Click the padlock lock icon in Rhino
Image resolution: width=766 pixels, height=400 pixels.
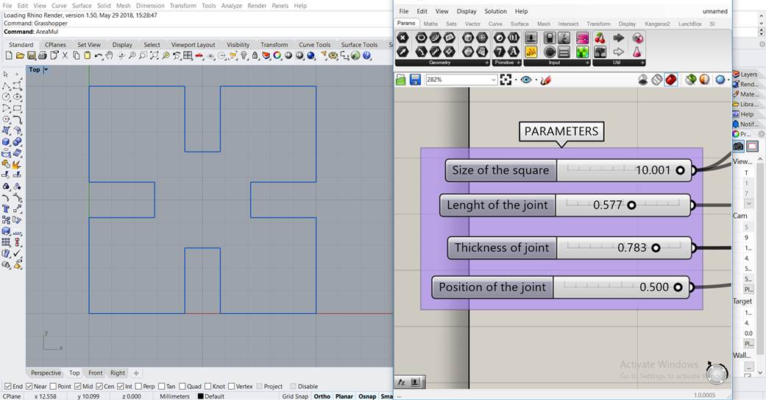point(255,56)
